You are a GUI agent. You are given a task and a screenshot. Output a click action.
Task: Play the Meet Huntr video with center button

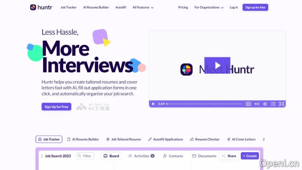tap(217, 65)
